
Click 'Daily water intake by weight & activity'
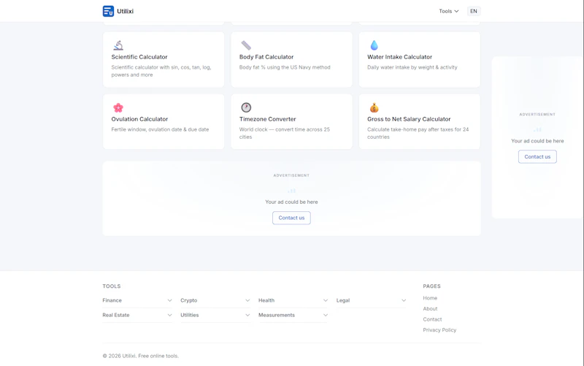tap(412, 67)
